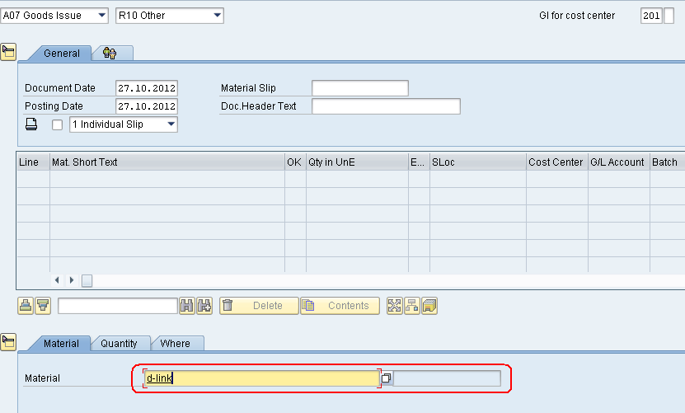Click the Find Next binoculars icon
This screenshot has height=413, width=685.
204,306
